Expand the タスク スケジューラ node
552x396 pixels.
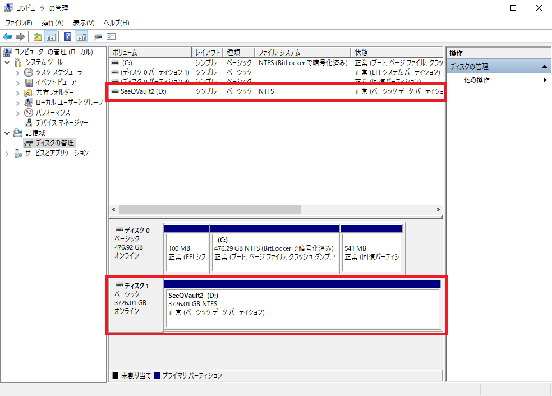click(17, 72)
